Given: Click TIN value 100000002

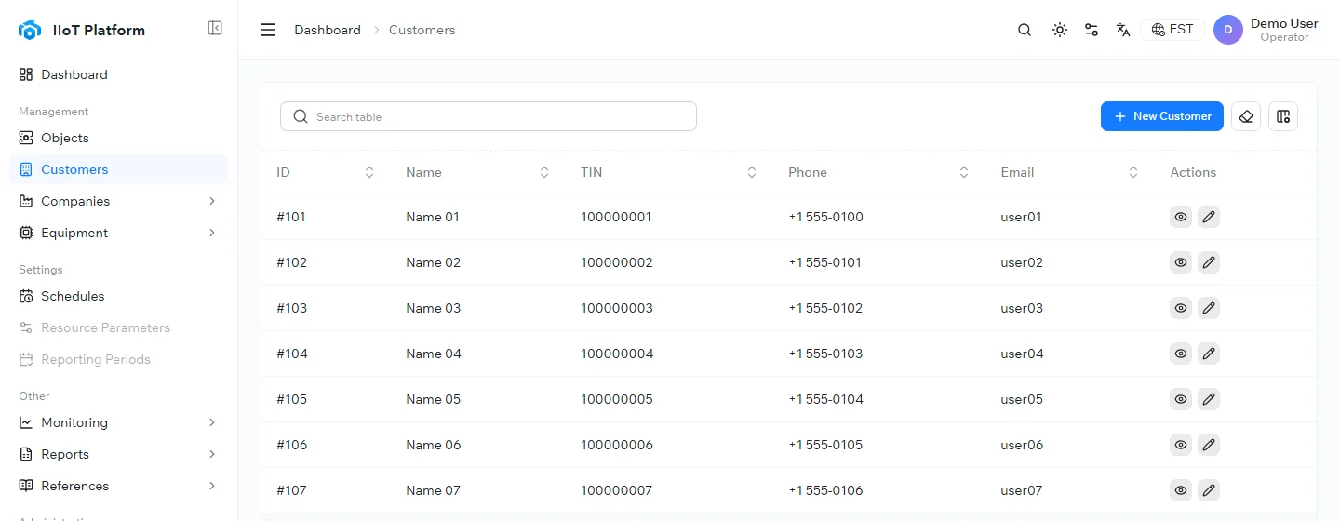Looking at the screenshot, I should click(x=617, y=262).
